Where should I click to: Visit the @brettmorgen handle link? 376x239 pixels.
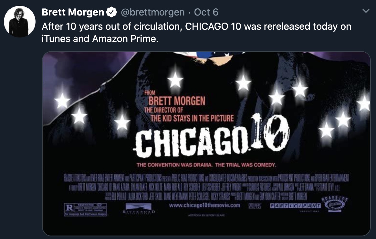(x=153, y=12)
